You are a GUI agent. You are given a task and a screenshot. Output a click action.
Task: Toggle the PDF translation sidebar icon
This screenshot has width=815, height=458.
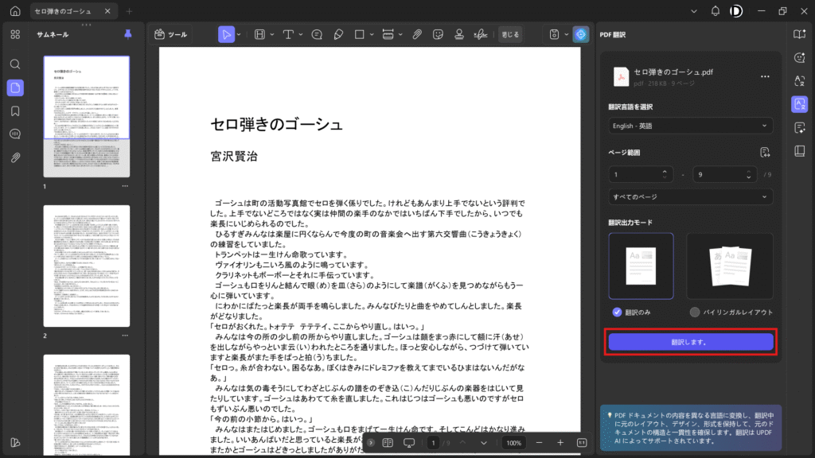[x=799, y=104]
